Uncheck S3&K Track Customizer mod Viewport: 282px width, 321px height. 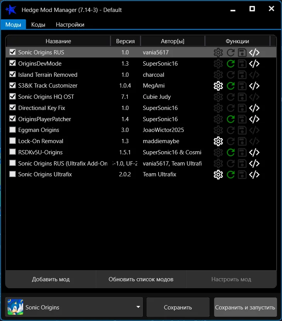tap(12, 85)
